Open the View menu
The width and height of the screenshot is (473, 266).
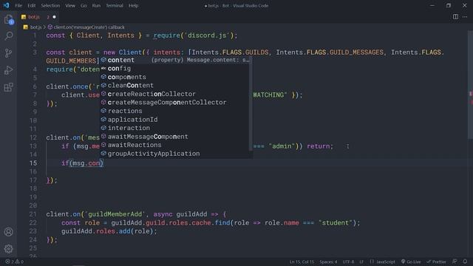pyautogui.click(x=70, y=5)
